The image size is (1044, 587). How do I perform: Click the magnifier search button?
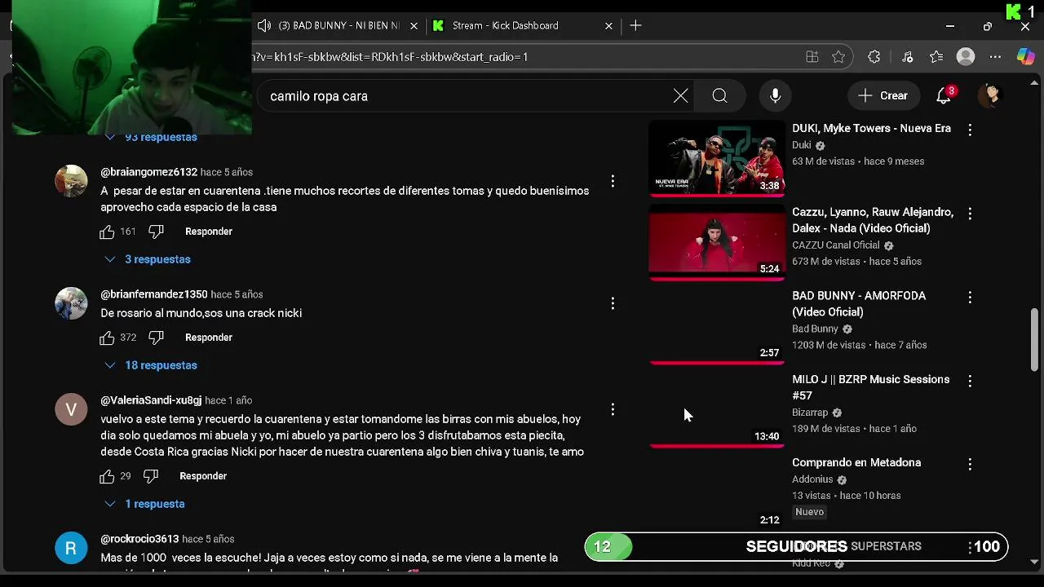tap(719, 96)
